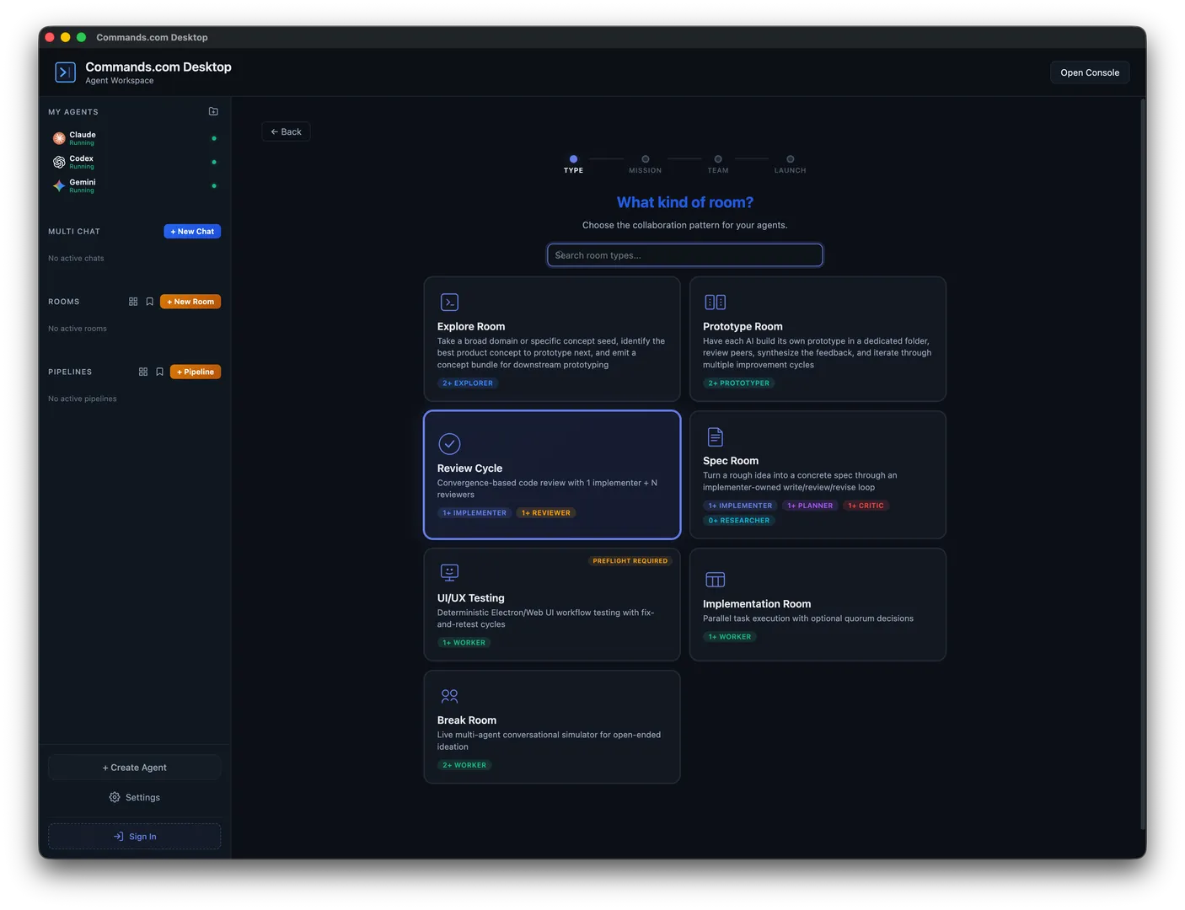Screen dimensions: 1185x910
Task: Open Settings in the sidebar
Action: pos(135,797)
